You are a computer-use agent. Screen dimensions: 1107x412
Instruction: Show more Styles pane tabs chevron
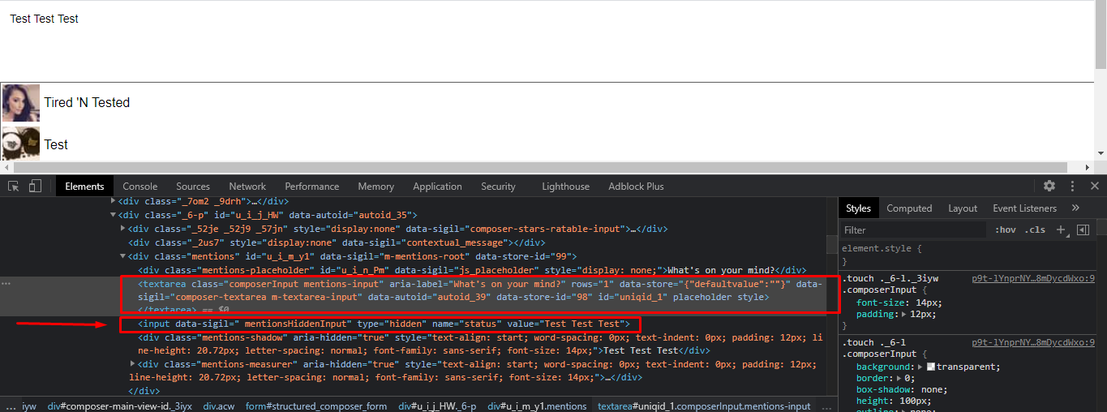point(1075,208)
